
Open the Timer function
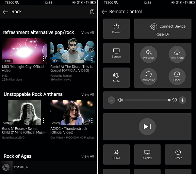point(178,154)
